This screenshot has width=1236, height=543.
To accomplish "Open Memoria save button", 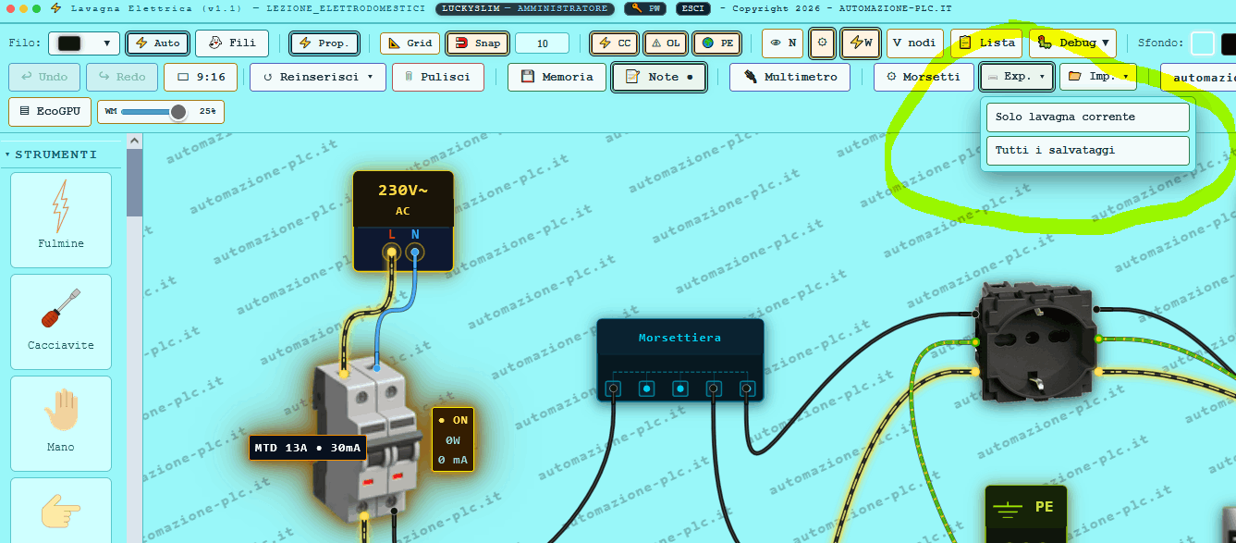I will pyautogui.click(x=557, y=77).
